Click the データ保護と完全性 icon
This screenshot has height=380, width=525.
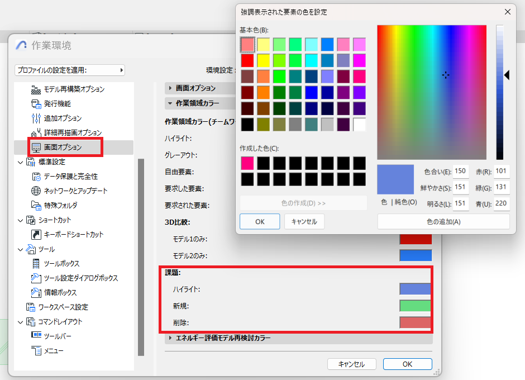pos(36,177)
